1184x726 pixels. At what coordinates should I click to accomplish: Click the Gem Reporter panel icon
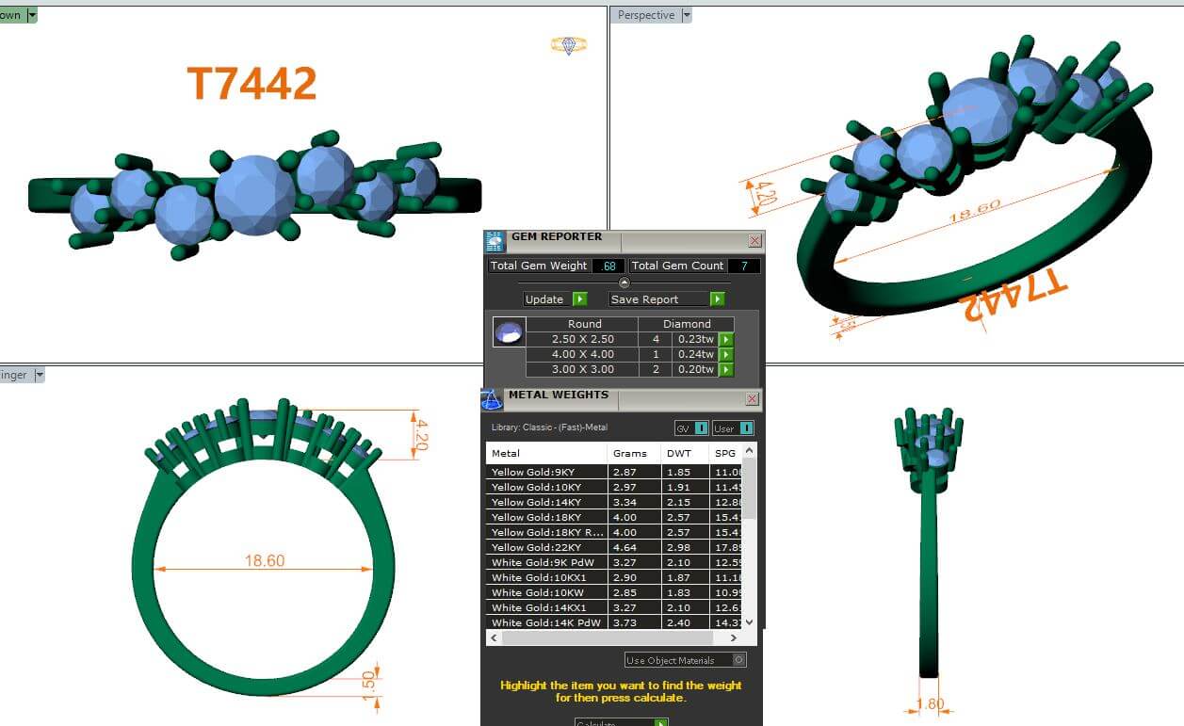[x=495, y=242]
